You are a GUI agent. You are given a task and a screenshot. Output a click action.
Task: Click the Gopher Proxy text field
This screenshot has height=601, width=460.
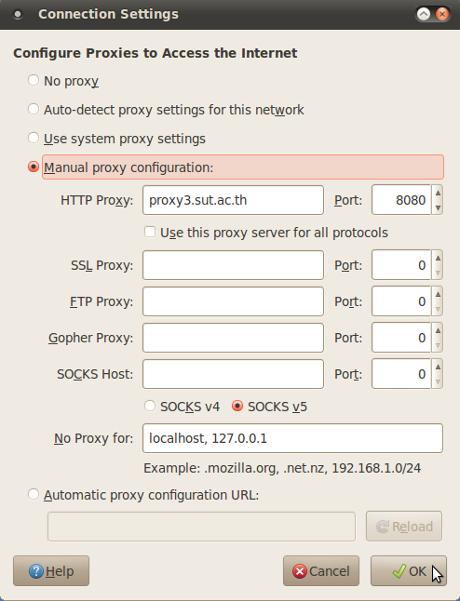(x=234, y=338)
